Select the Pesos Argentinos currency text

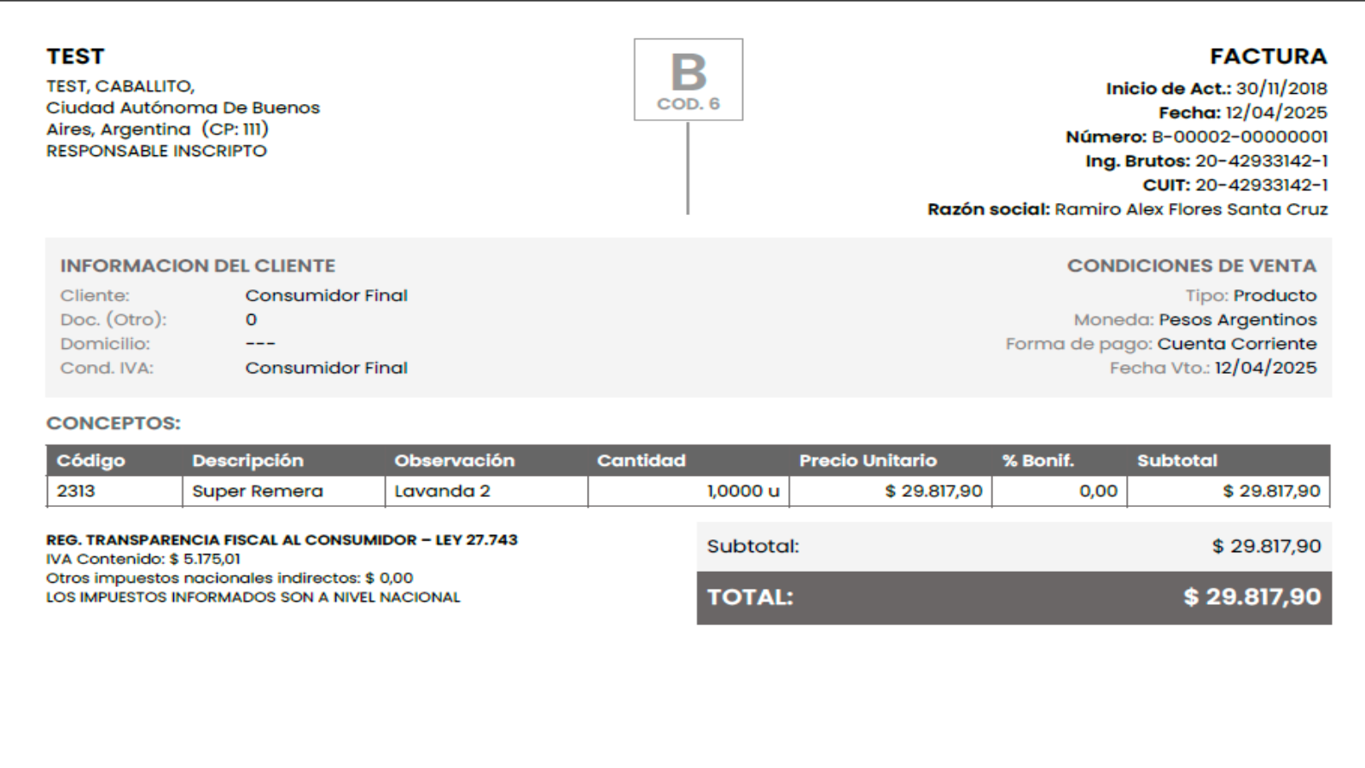pyautogui.click(x=1237, y=320)
